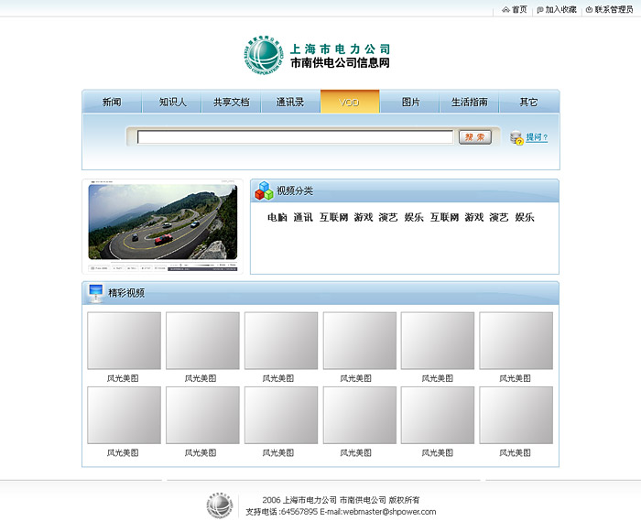Screen dimensions: 641x532
Task: Click the bookmark icon beside 加入收藏
Action: tap(540, 9)
